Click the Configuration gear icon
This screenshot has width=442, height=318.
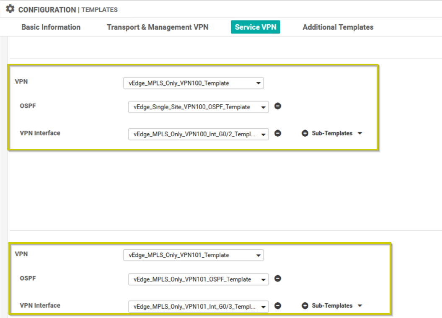tap(10, 9)
